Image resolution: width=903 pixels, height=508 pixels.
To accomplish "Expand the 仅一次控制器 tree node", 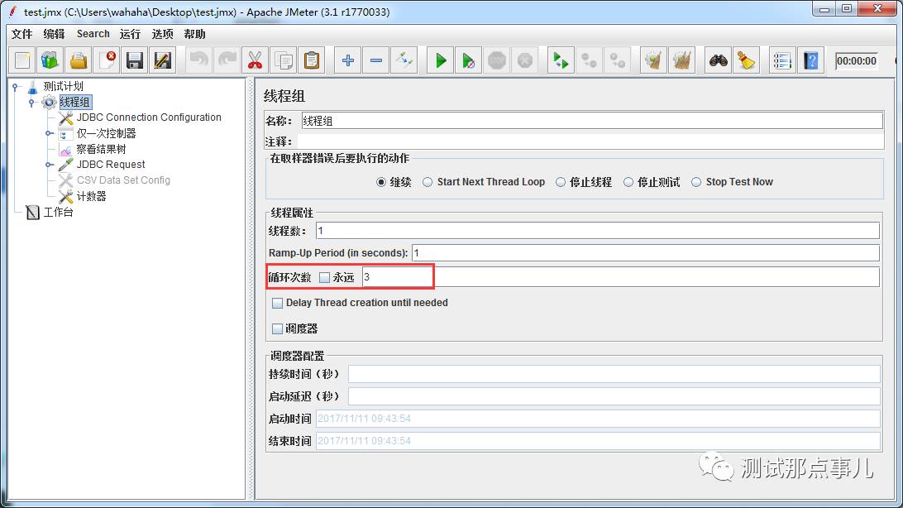I will [x=50, y=134].
